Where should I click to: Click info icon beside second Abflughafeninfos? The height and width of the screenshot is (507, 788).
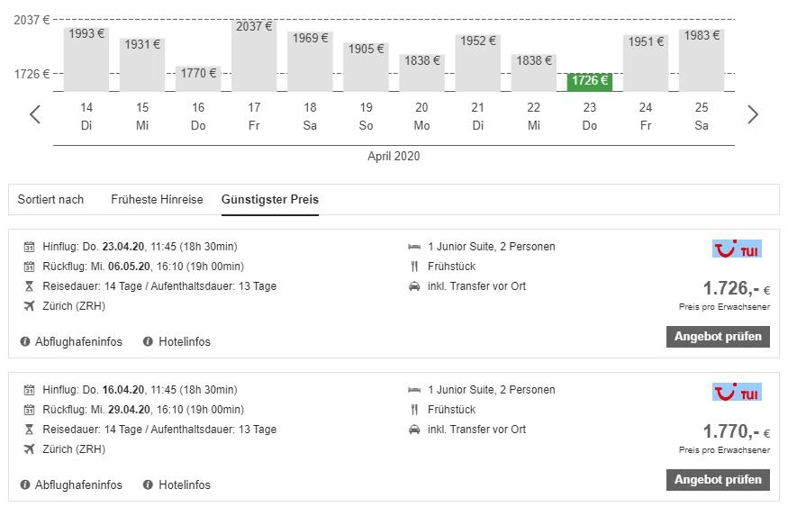click(24, 484)
